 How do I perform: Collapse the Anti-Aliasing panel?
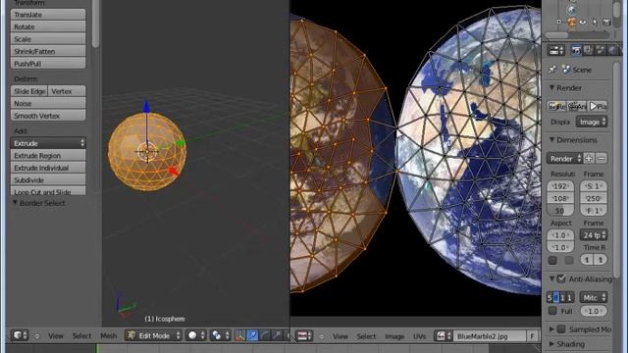pyautogui.click(x=551, y=278)
